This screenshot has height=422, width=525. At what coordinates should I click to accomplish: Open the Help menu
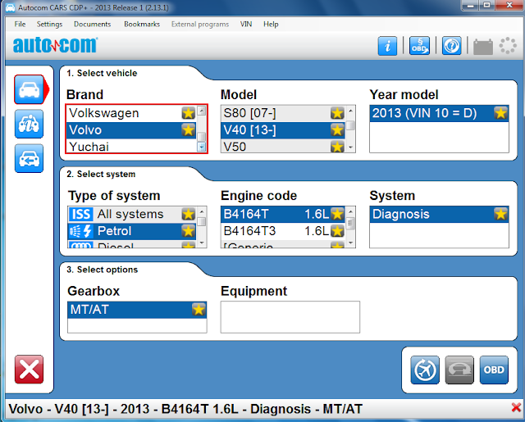coord(271,24)
